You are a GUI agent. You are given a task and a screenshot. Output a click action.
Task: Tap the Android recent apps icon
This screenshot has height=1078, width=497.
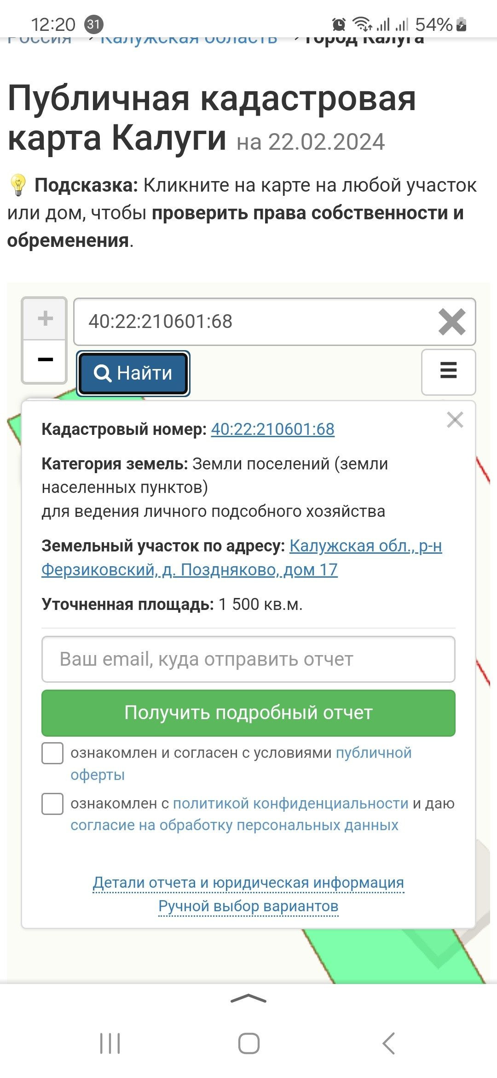coord(110,1043)
